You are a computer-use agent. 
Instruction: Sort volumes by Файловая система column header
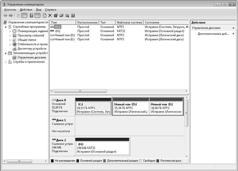(x=129, y=23)
